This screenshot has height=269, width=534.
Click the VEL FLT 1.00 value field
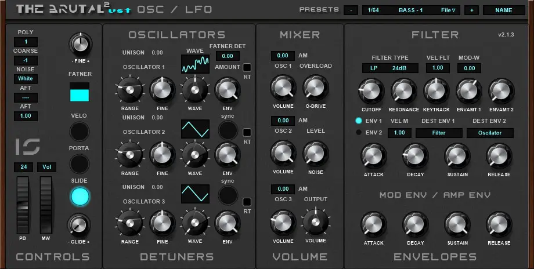click(438, 68)
